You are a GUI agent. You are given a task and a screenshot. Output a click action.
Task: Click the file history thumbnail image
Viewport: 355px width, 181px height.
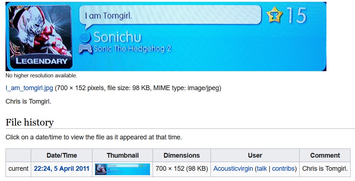(x=122, y=169)
